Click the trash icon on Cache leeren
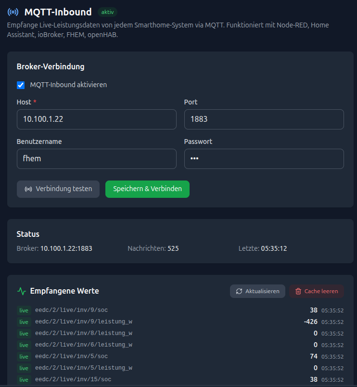 pyautogui.click(x=298, y=291)
